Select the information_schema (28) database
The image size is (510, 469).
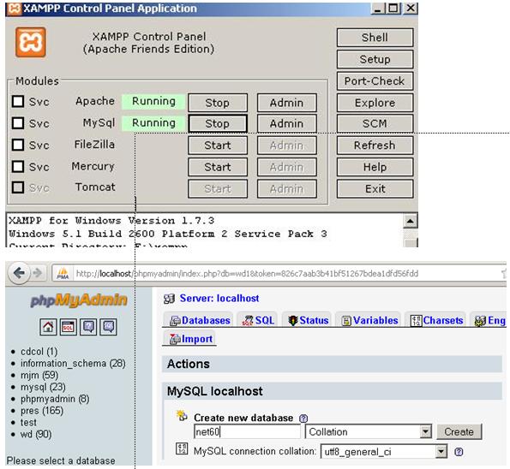click(73, 363)
